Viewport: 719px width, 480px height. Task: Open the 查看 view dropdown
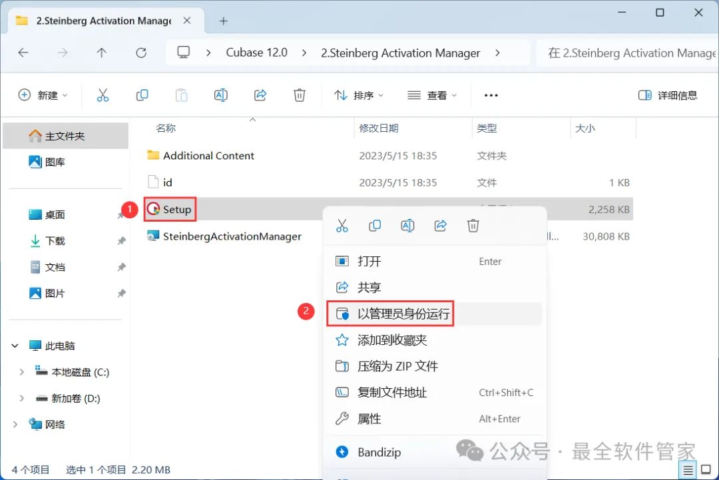click(432, 95)
